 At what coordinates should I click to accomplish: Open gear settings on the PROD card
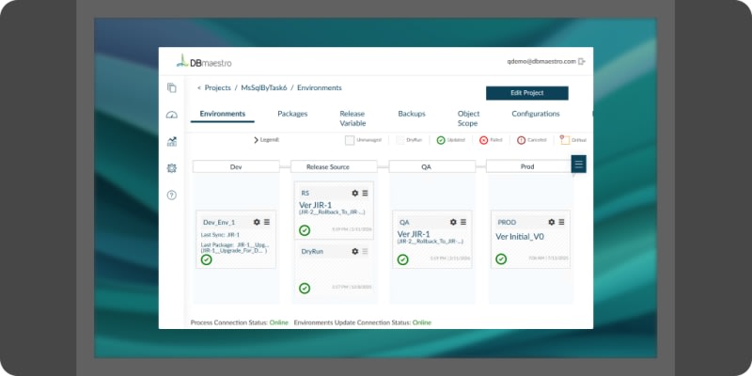552,222
